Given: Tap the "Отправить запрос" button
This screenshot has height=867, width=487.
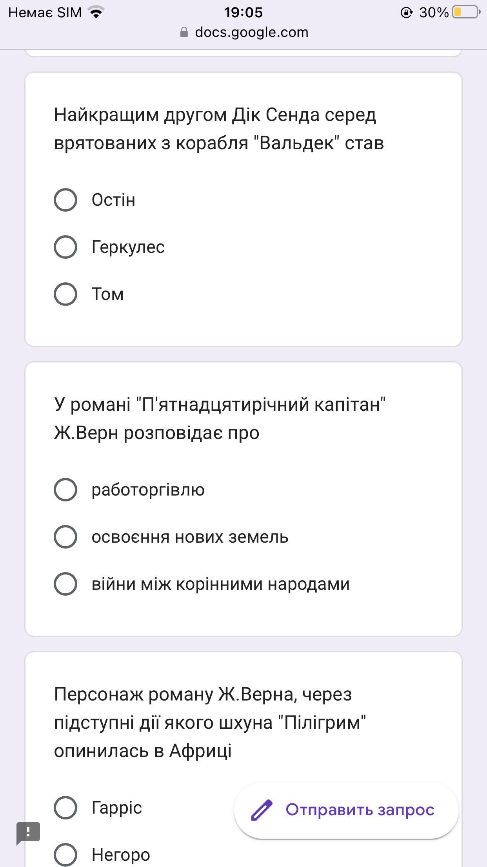Looking at the screenshot, I should click(x=346, y=810).
